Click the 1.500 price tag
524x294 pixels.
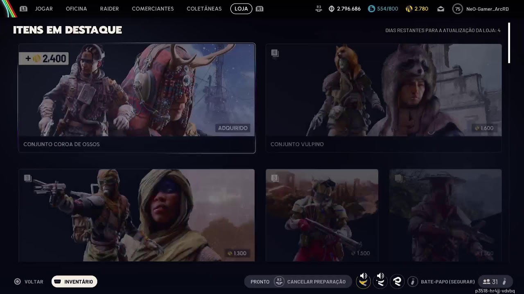coord(360,254)
